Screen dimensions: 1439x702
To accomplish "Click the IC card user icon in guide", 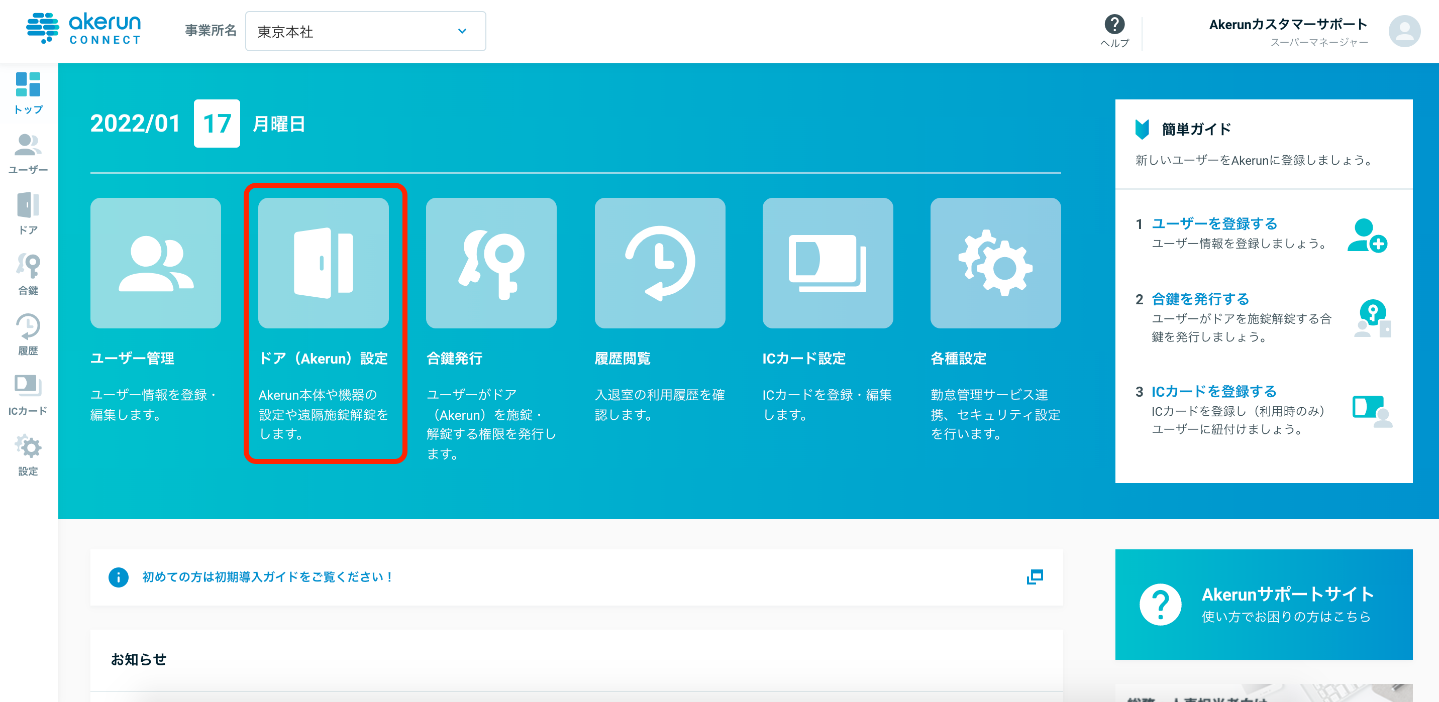I will coord(1372,411).
